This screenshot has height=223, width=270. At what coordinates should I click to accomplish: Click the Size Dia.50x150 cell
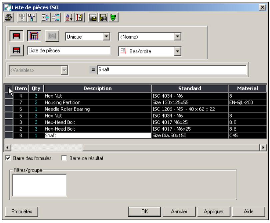tap(190, 136)
